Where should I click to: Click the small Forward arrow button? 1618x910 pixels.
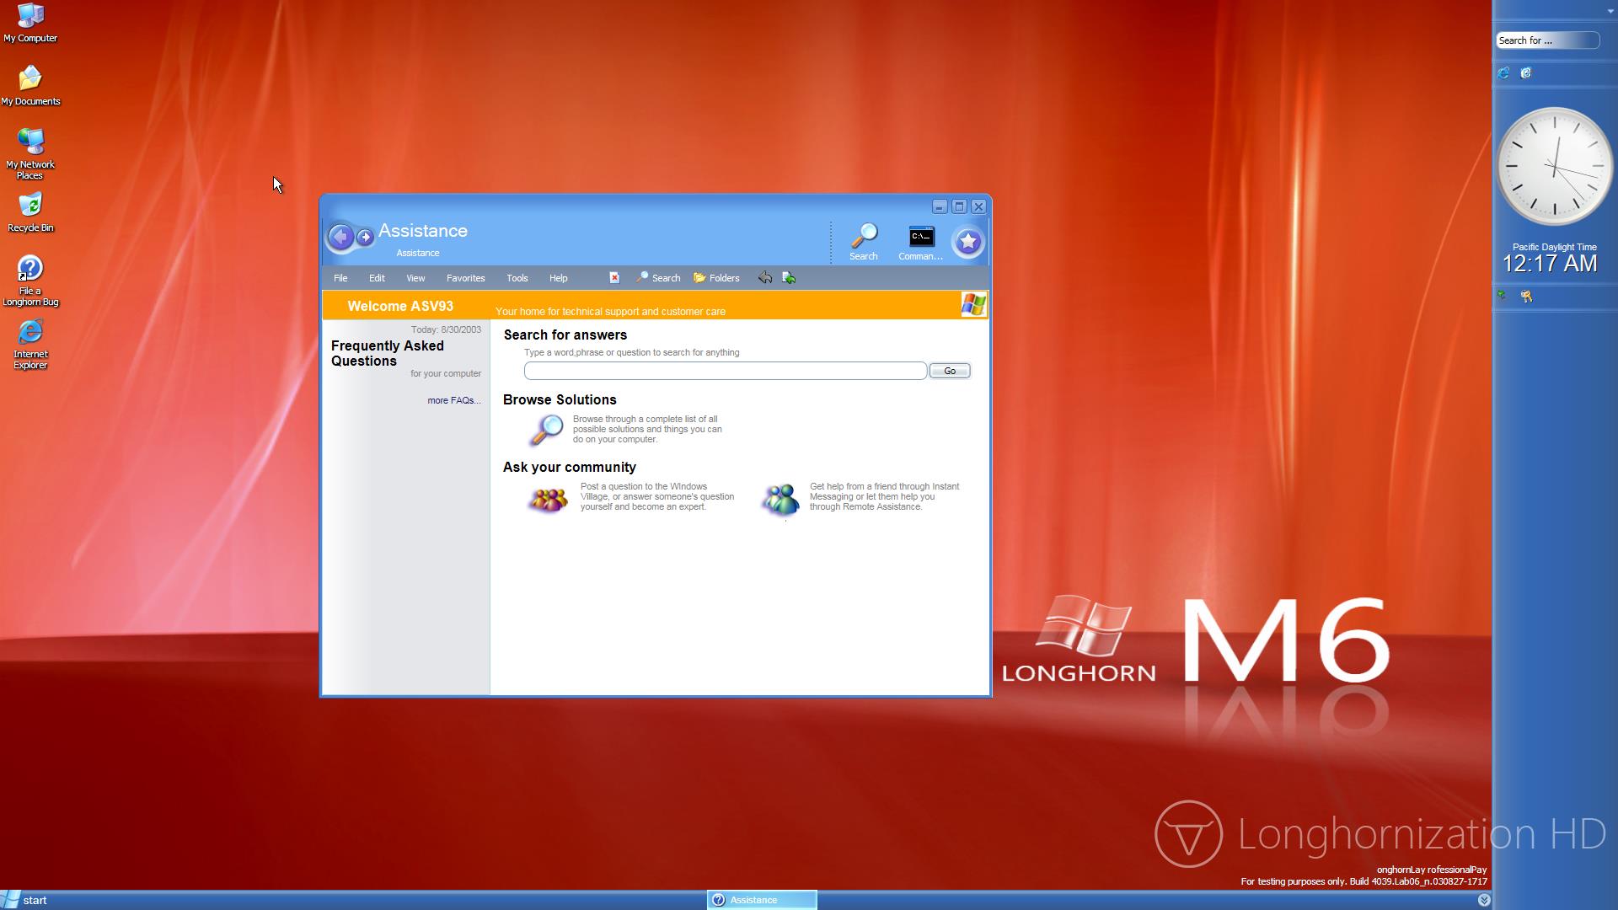point(365,238)
